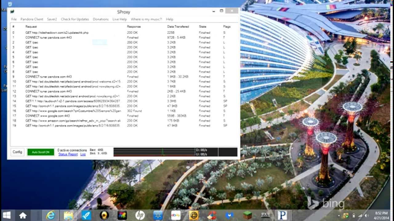Open the red-blue taskbar icon beside the globe
This screenshot has width=394, height=221.
coord(211,215)
